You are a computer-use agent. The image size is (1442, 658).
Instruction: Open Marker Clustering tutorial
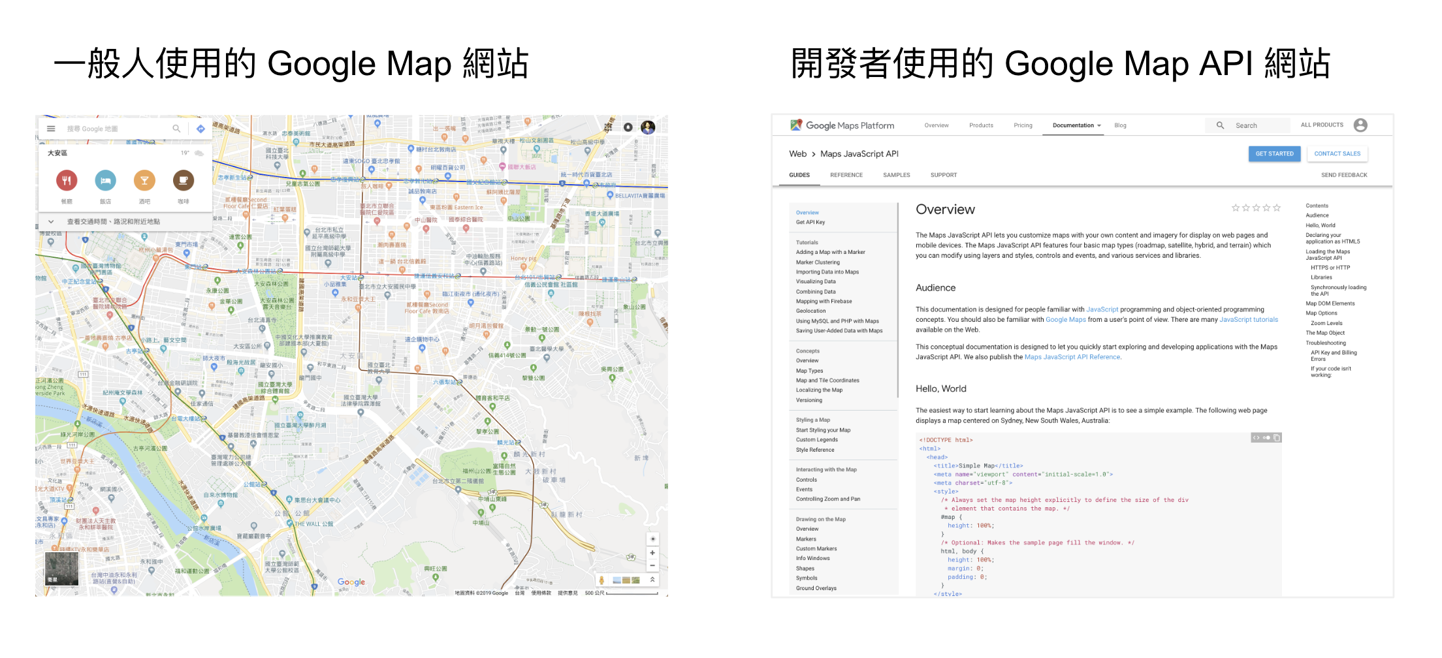tap(818, 262)
